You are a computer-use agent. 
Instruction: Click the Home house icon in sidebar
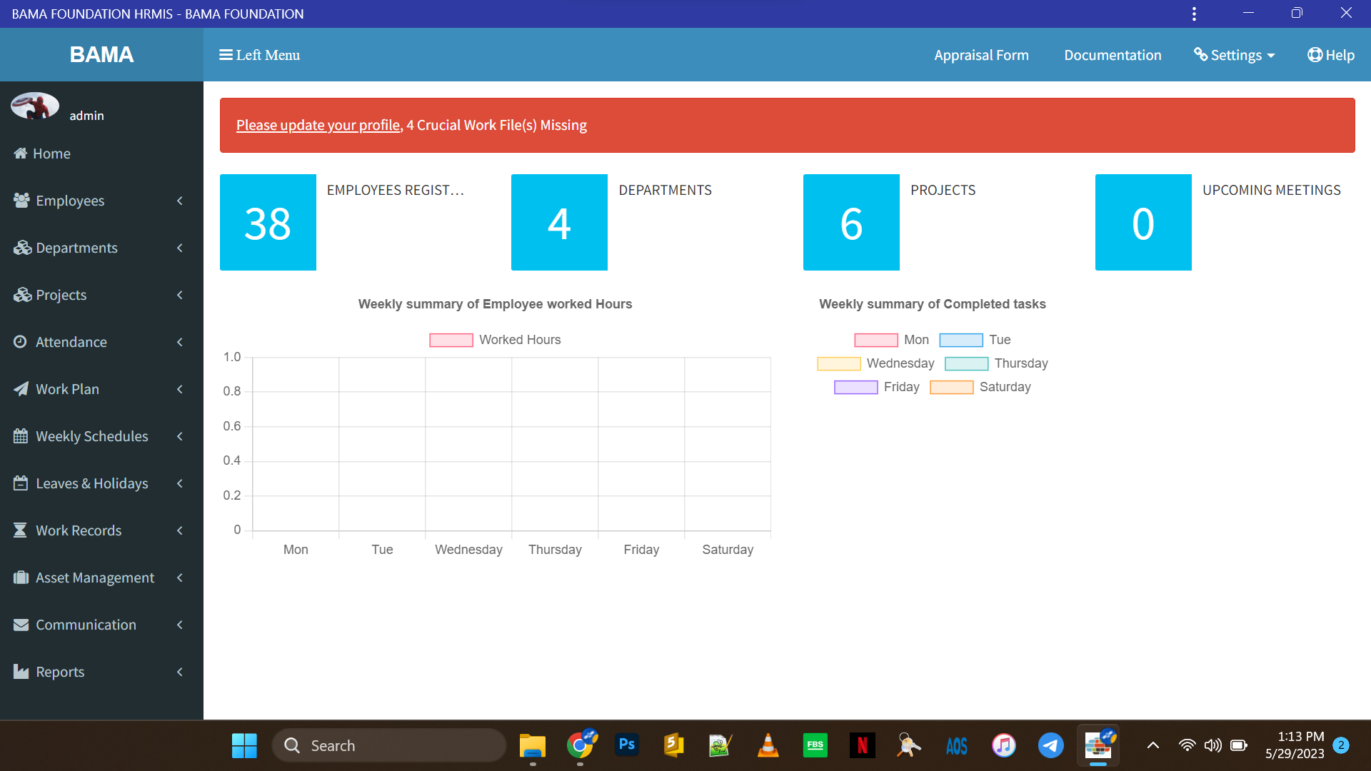[x=20, y=153]
